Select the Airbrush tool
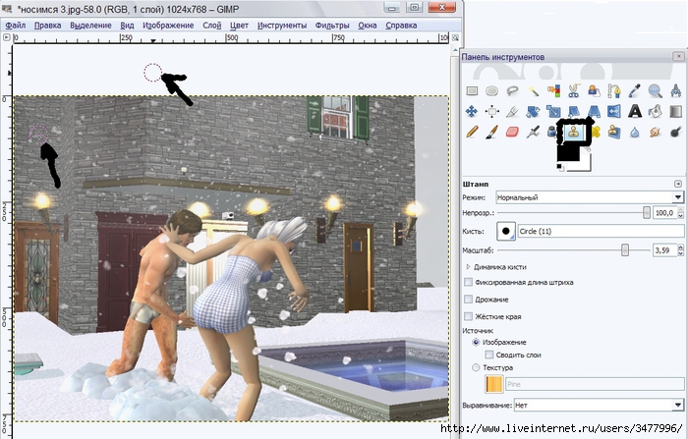This screenshot has width=688, height=439. click(533, 132)
